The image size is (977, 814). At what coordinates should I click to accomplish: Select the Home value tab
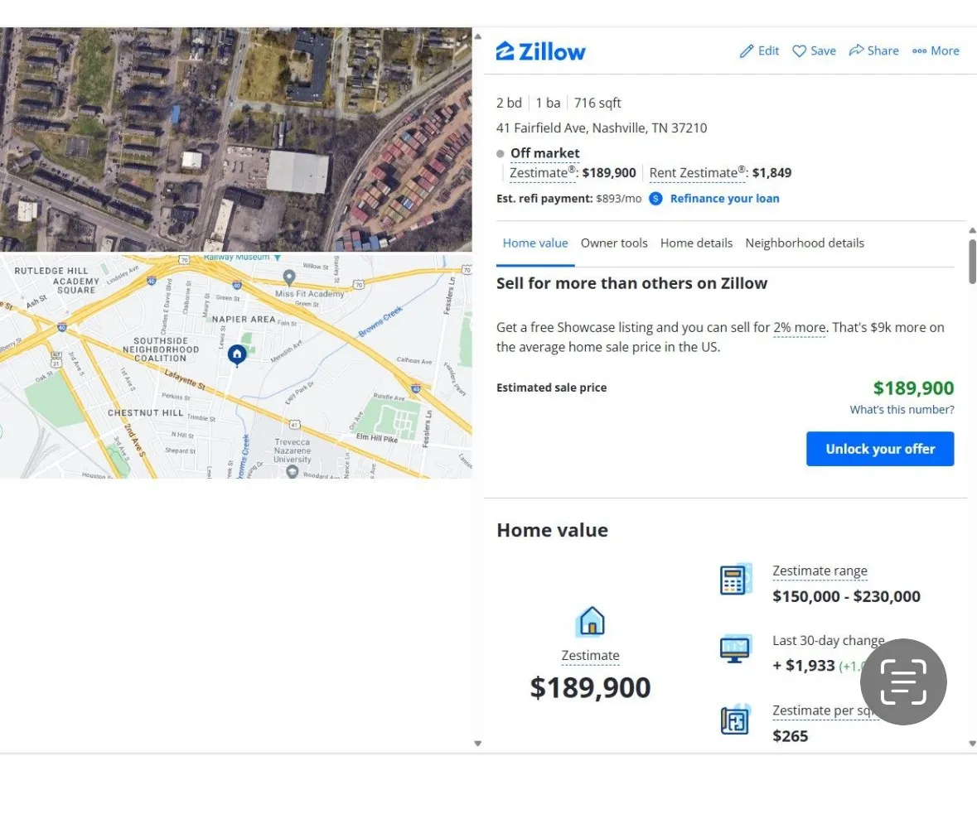[535, 243]
